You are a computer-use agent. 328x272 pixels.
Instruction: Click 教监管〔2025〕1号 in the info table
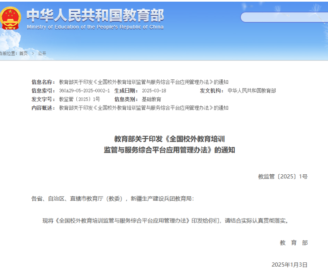pyautogui.click(x=80, y=99)
